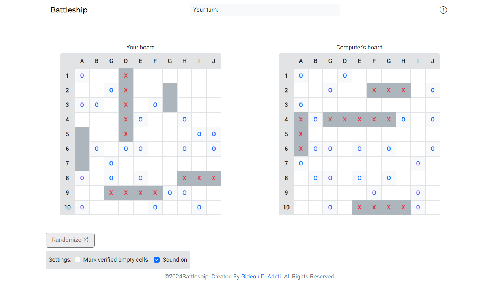Fire at cell J10 on the Computer's board

pyautogui.click(x=432, y=207)
